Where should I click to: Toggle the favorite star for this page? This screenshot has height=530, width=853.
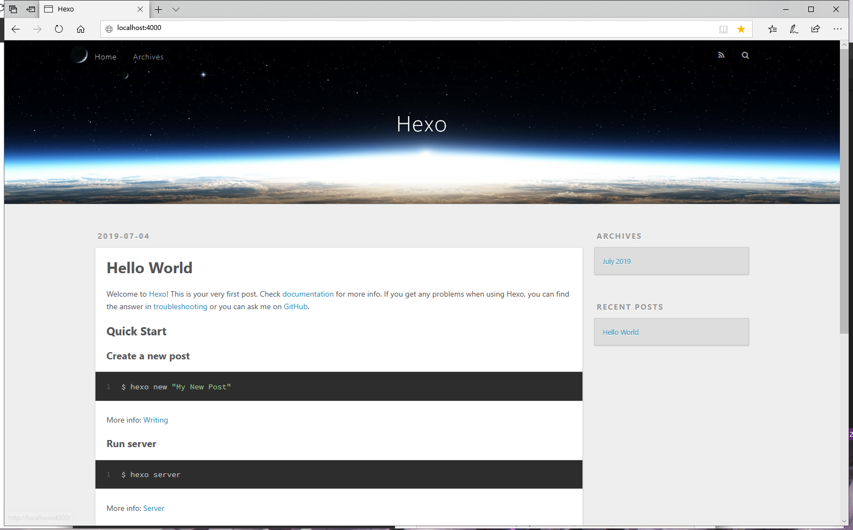pyautogui.click(x=741, y=29)
